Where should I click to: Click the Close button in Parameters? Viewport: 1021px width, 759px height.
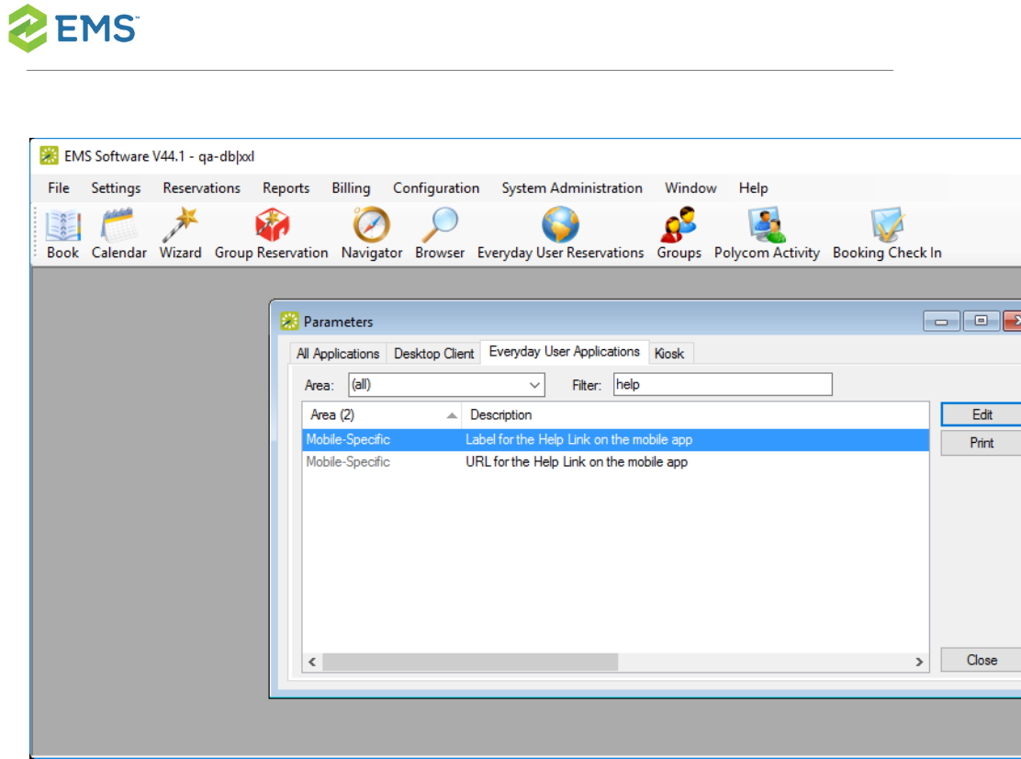982,660
